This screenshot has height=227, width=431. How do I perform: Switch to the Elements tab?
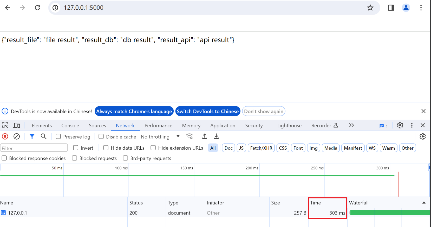42,126
